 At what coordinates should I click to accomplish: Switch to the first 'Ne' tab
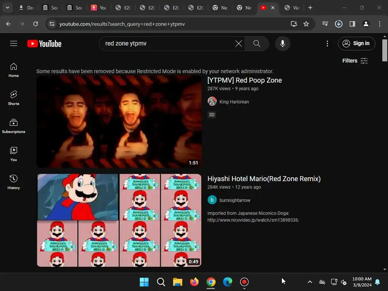[x=220, y=8]
